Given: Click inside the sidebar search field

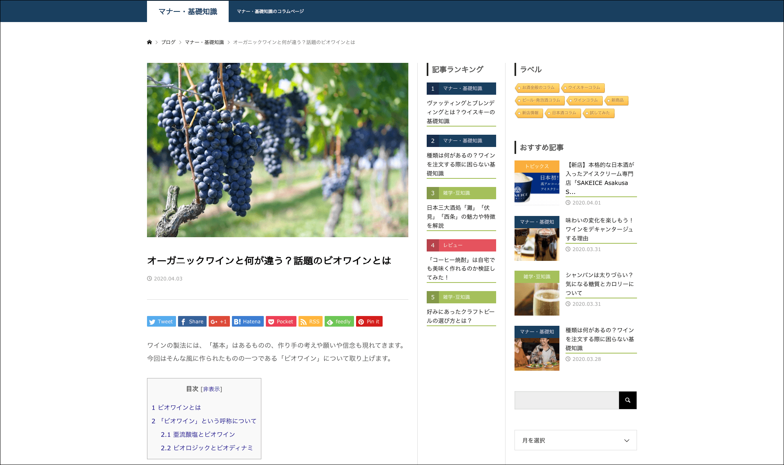Looking at the screenshot, I should (566, 400).
